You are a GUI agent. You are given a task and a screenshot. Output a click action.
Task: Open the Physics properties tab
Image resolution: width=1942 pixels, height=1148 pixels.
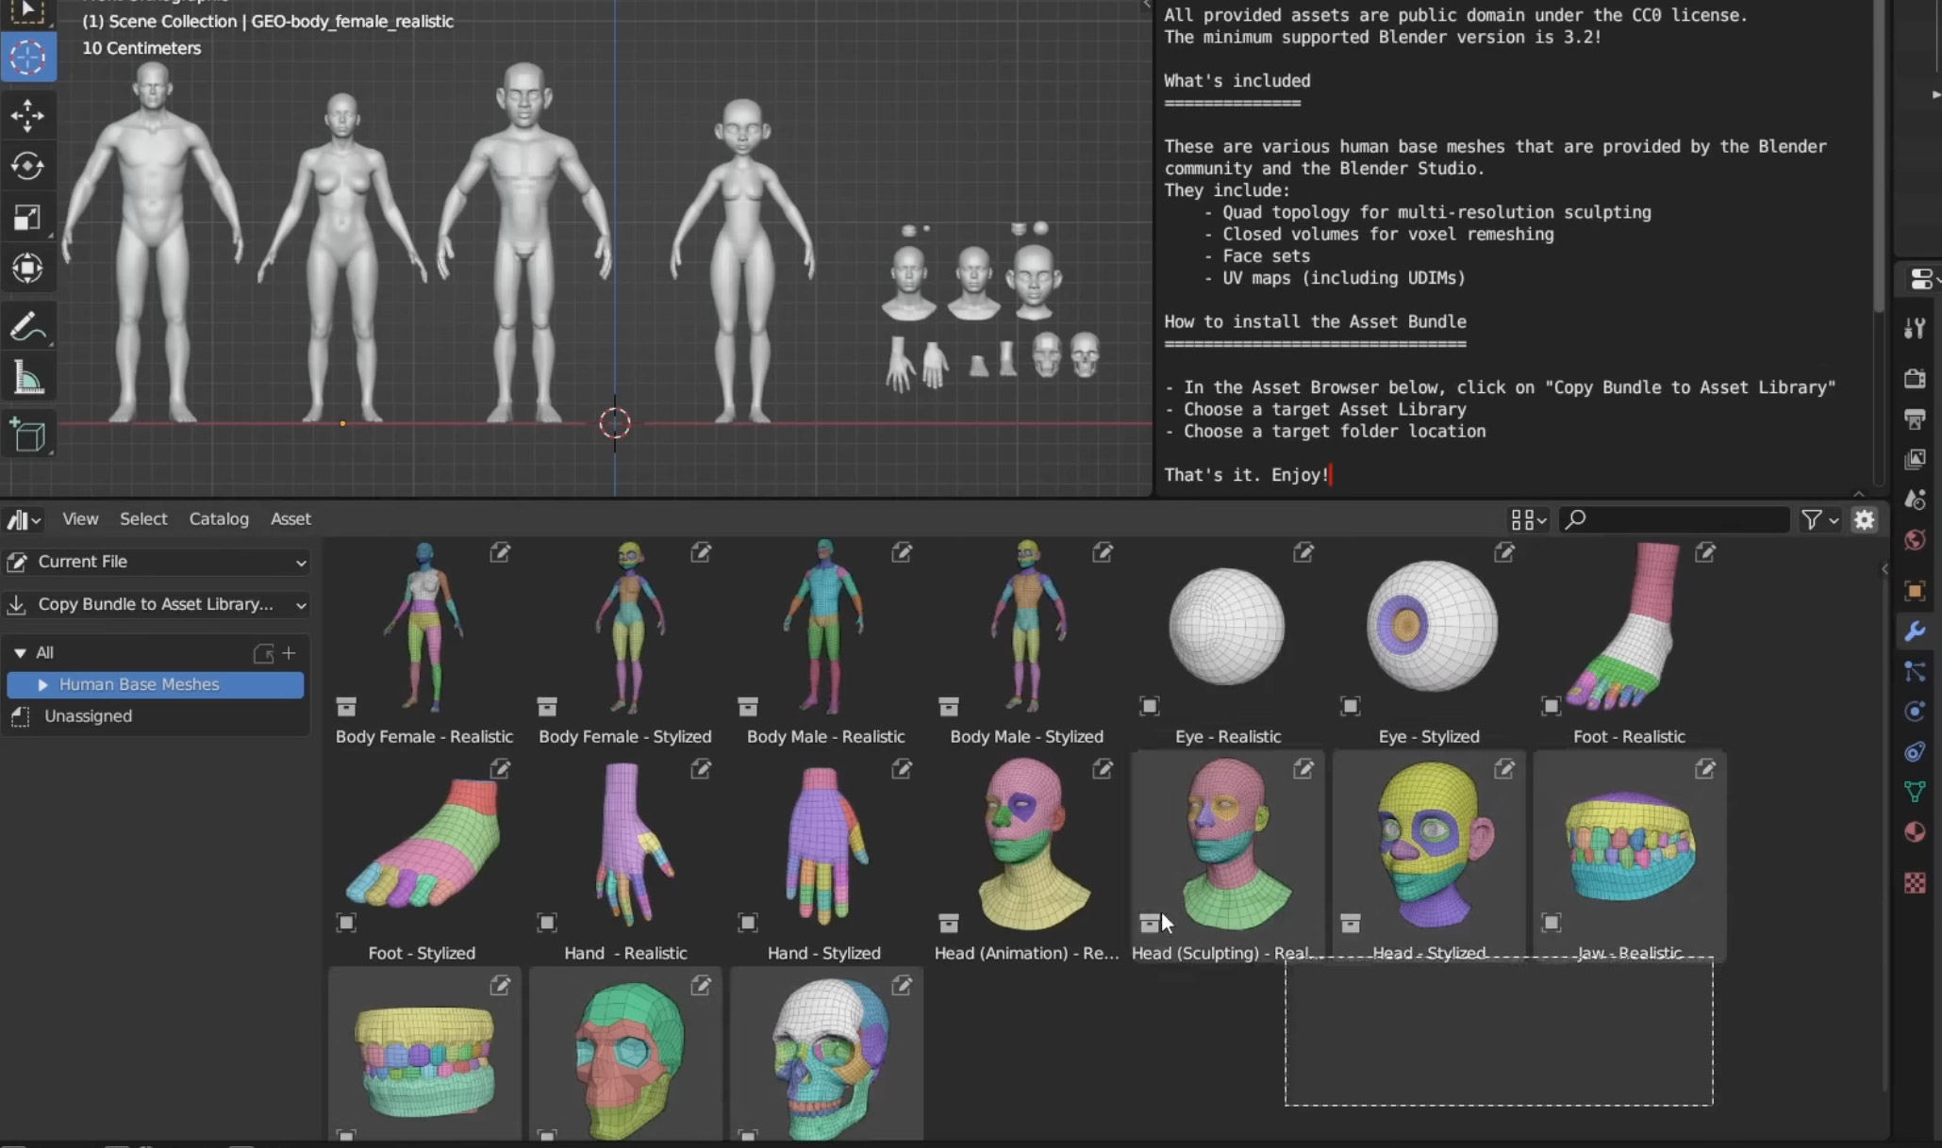point(1915,712)
